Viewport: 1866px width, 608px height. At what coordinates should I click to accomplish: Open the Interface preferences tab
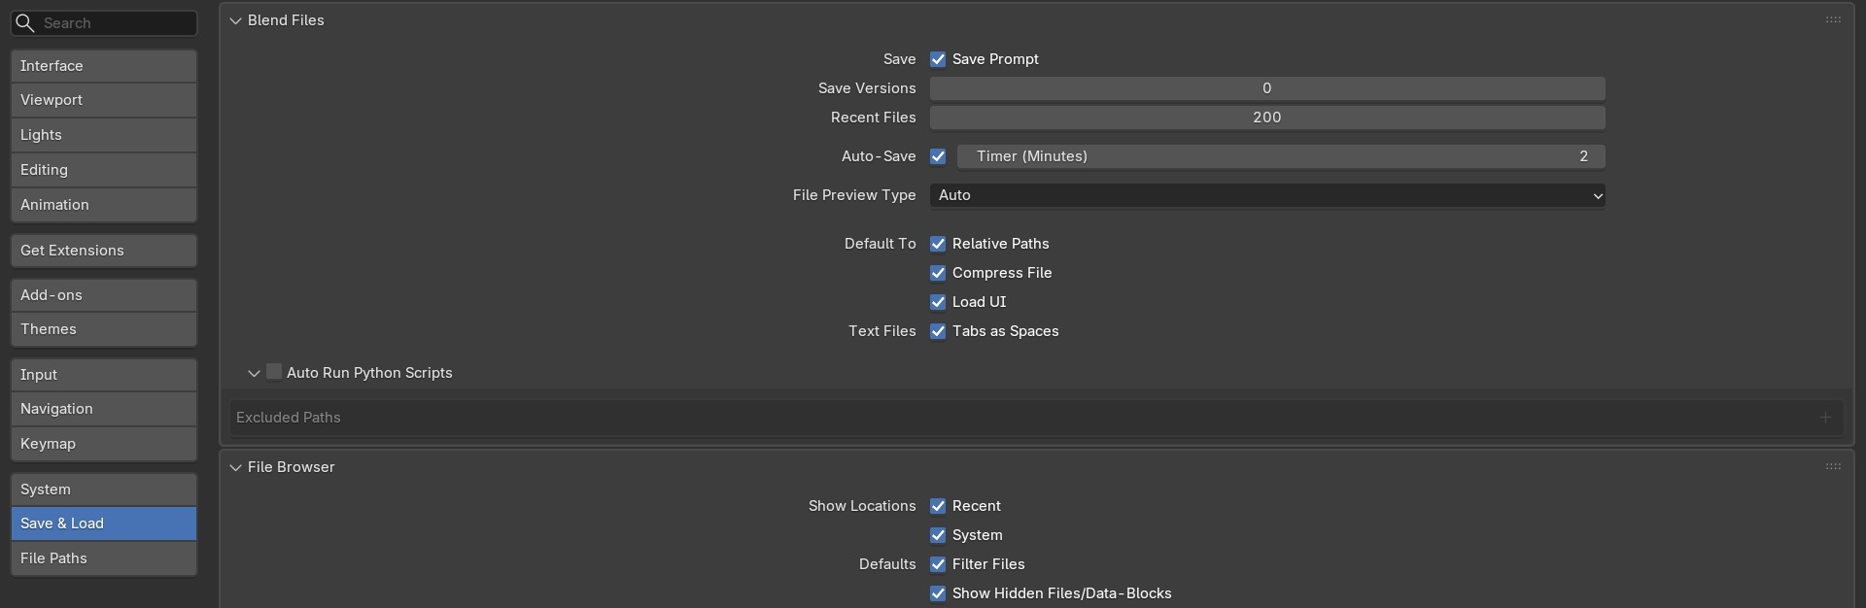pos(104,66)
